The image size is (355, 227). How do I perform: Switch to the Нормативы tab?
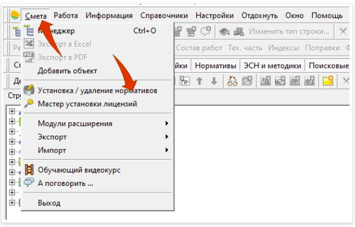click(x=215, y=65)
